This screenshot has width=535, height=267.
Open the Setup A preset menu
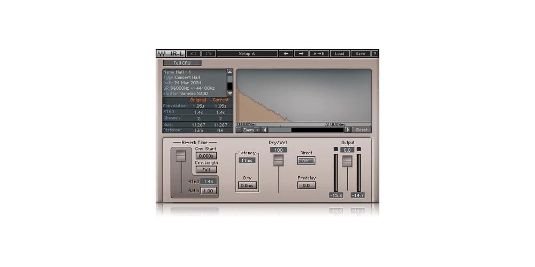coord(247,54)
